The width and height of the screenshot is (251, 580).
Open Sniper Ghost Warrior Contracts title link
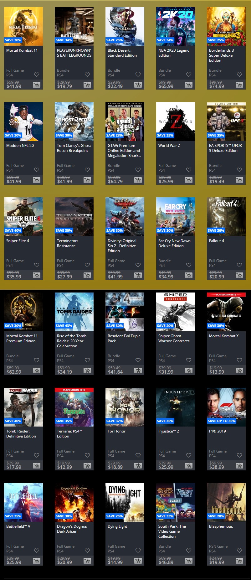pos(174,339)
